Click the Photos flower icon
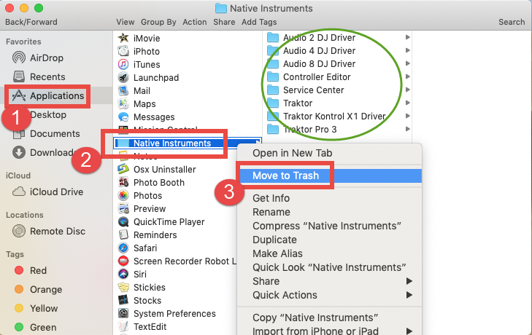Viewport: 532px width, 335px height. pyautogui.click(x=123, y=195)
